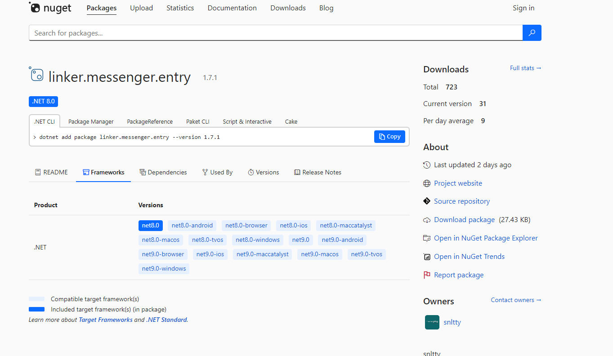
Task: Open the Full stats link
Action: tap(525, 68)
